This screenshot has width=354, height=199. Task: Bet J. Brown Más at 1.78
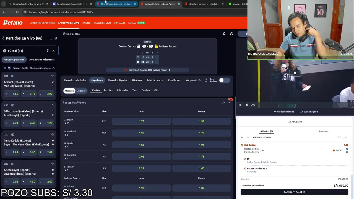pyautogui.click(x=142, y=121)
